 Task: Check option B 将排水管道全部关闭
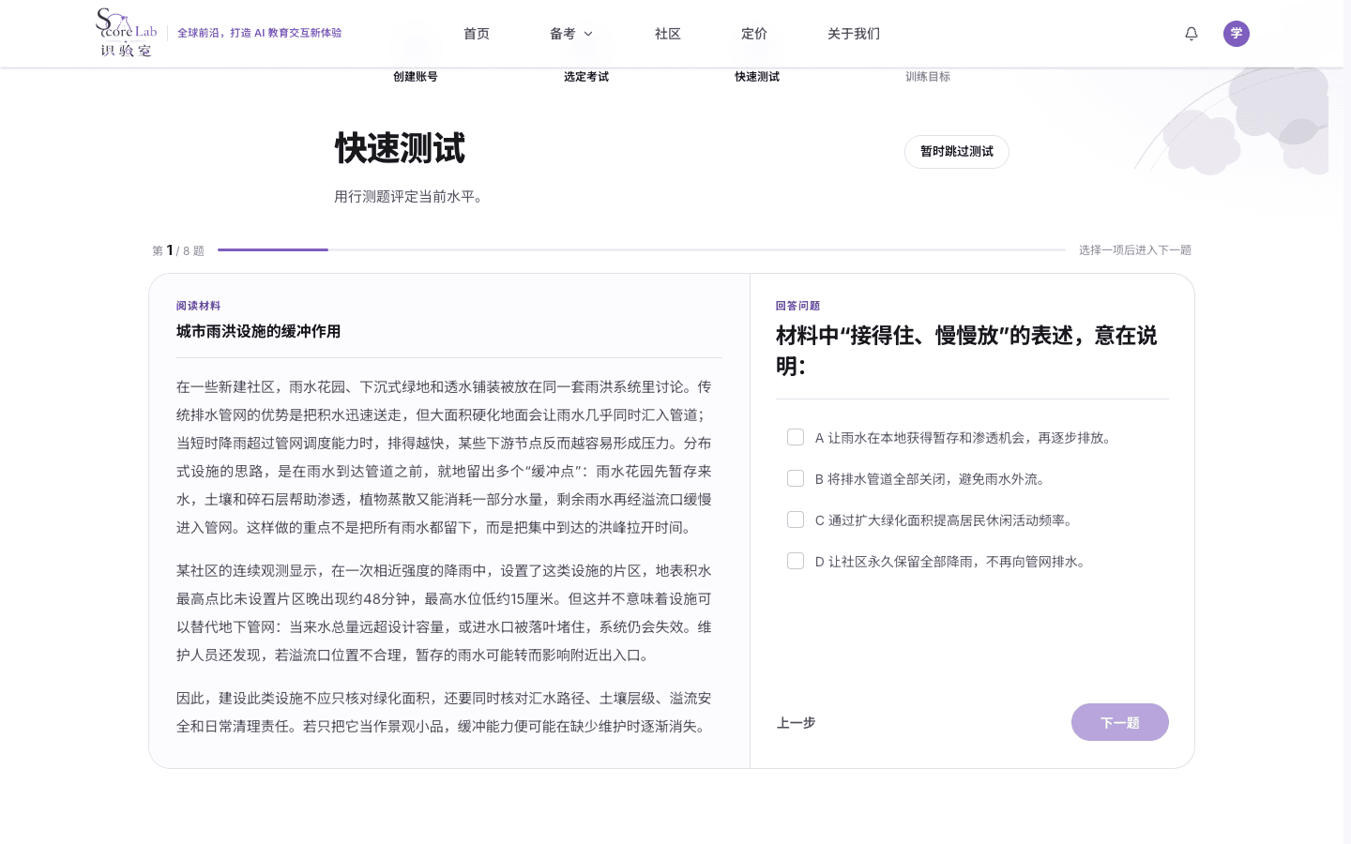pyautogui.click(x=796, y=478)
